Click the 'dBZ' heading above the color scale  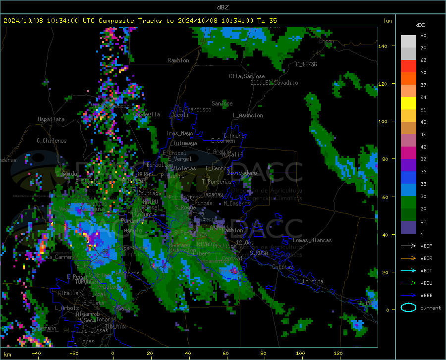pos(420,25)
